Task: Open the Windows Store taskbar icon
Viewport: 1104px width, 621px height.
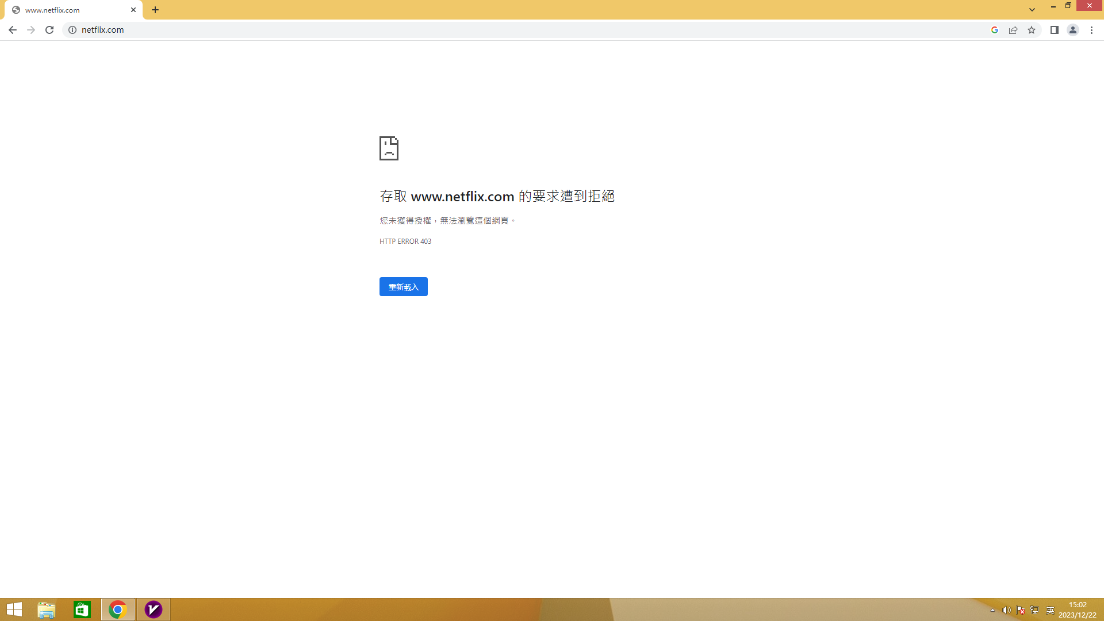Action: [x=82, y=609]
